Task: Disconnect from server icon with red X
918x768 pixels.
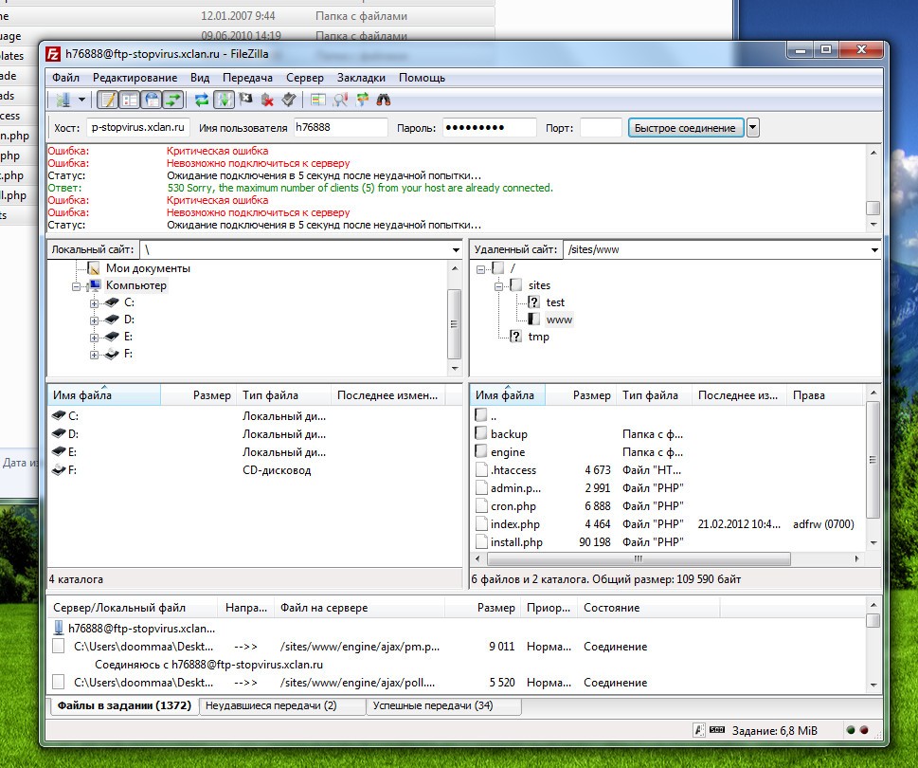Action: point(267,100)
